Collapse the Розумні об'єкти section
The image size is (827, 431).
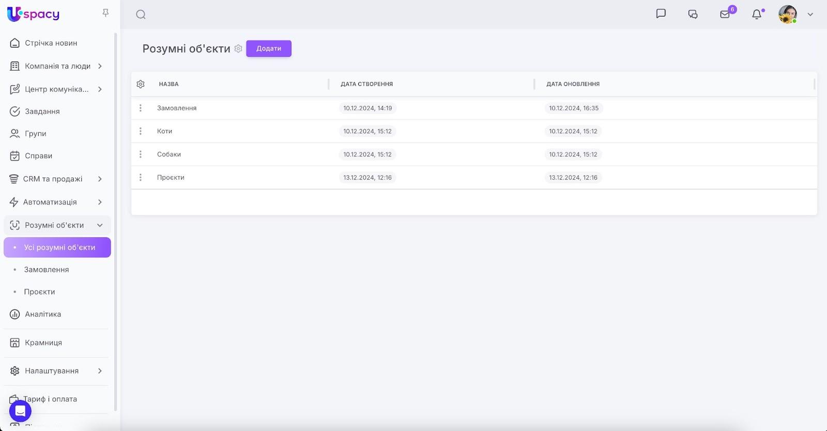coord(100,225)
